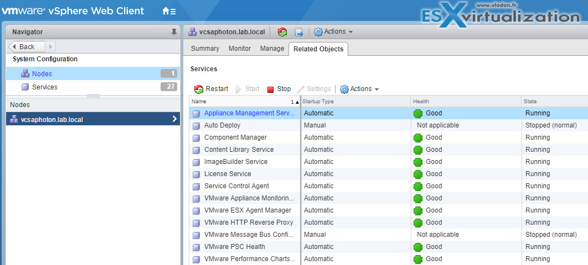Select the License Service row
The width and height of the screenshot is (588, 265).
click(389, 174)
